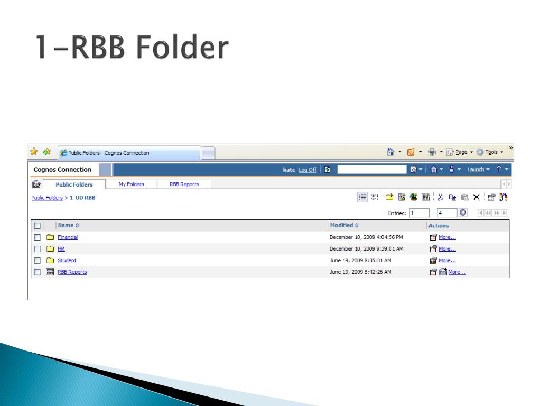Sort by the Modified column
Viewport: 541px width, 406px height.
[344, 225]
